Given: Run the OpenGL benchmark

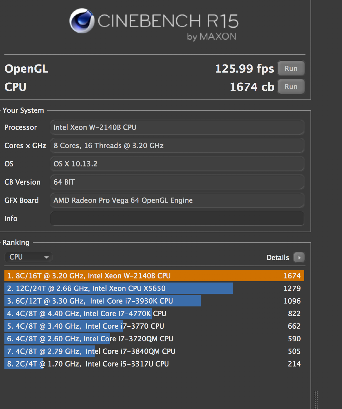Looking at the screenshot, I should 291,69.
